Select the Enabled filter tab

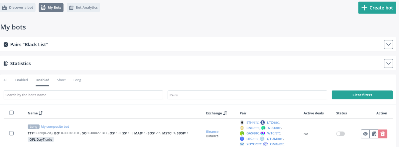tap(21, 80)
